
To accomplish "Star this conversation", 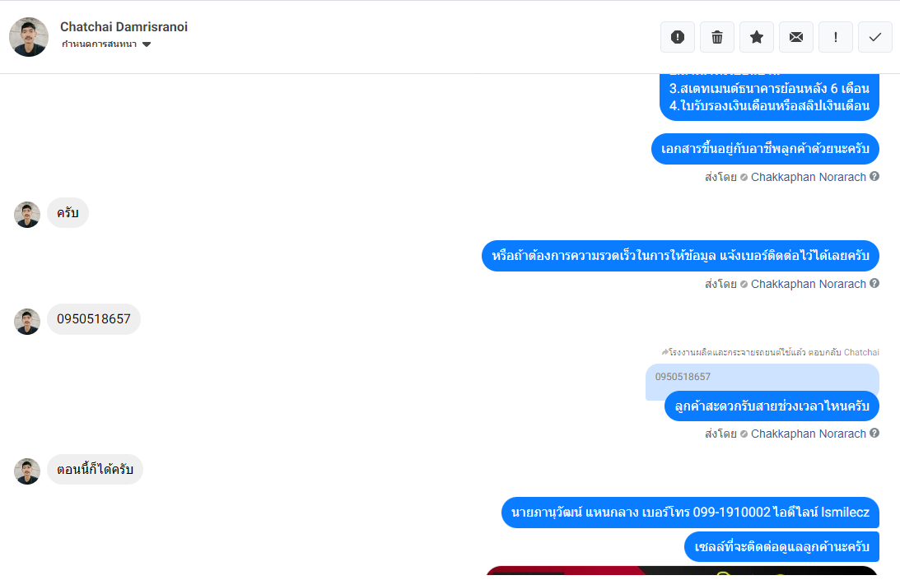I will tap(757, 37).
